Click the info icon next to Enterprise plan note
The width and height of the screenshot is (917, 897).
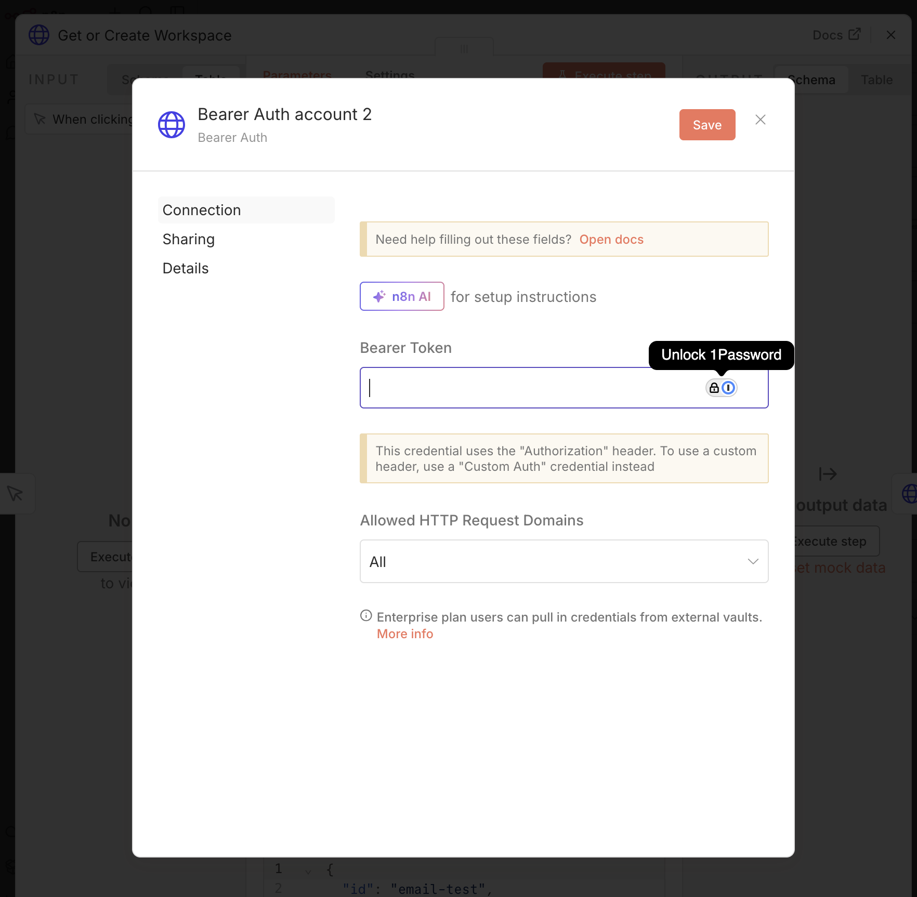pos(365,615)
